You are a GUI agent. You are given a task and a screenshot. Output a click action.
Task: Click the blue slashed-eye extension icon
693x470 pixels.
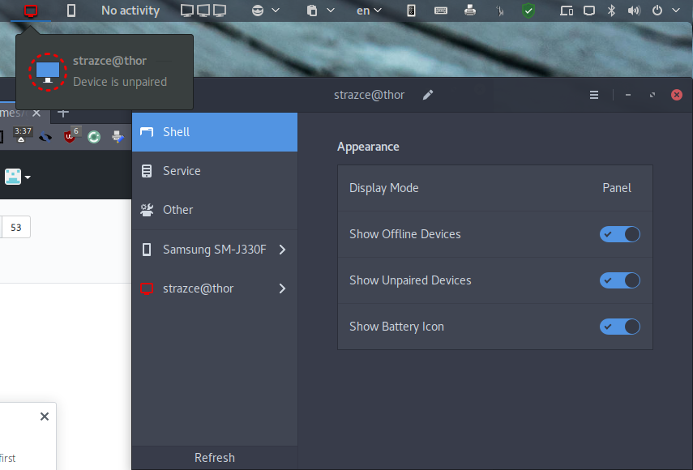[45, 138]
